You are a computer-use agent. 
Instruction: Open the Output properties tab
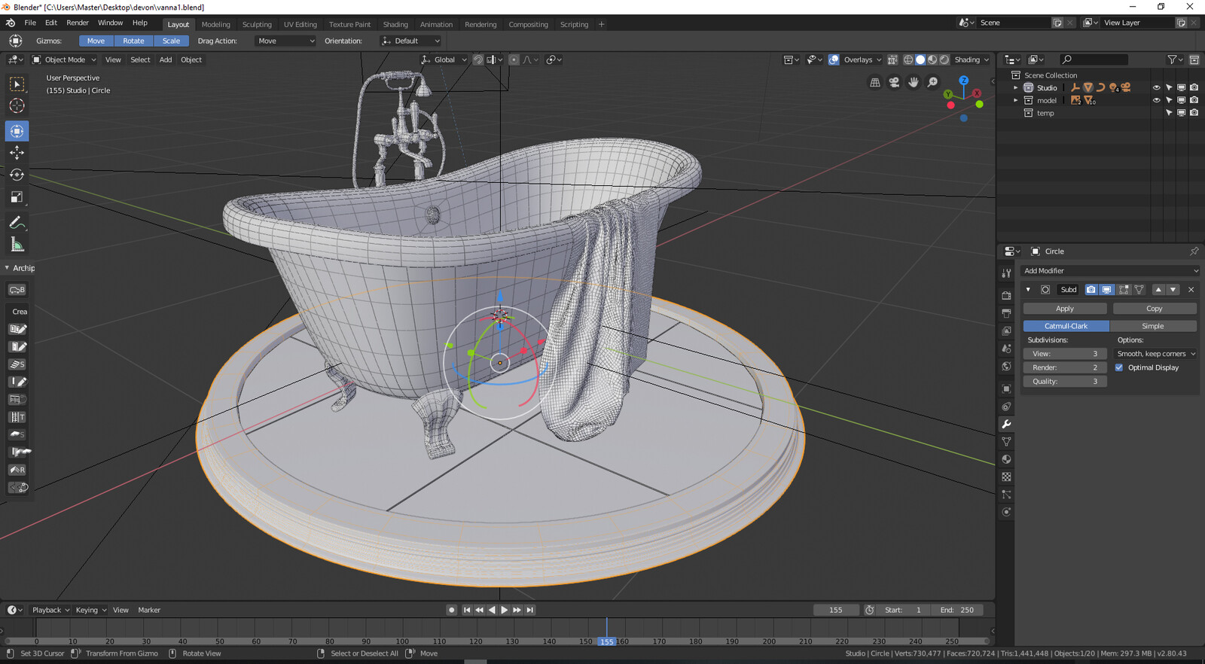(1006, 313)
